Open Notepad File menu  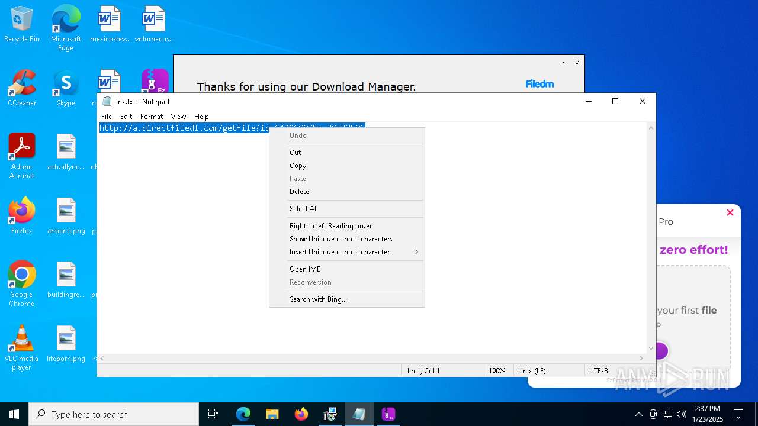(x=107, y=117)
